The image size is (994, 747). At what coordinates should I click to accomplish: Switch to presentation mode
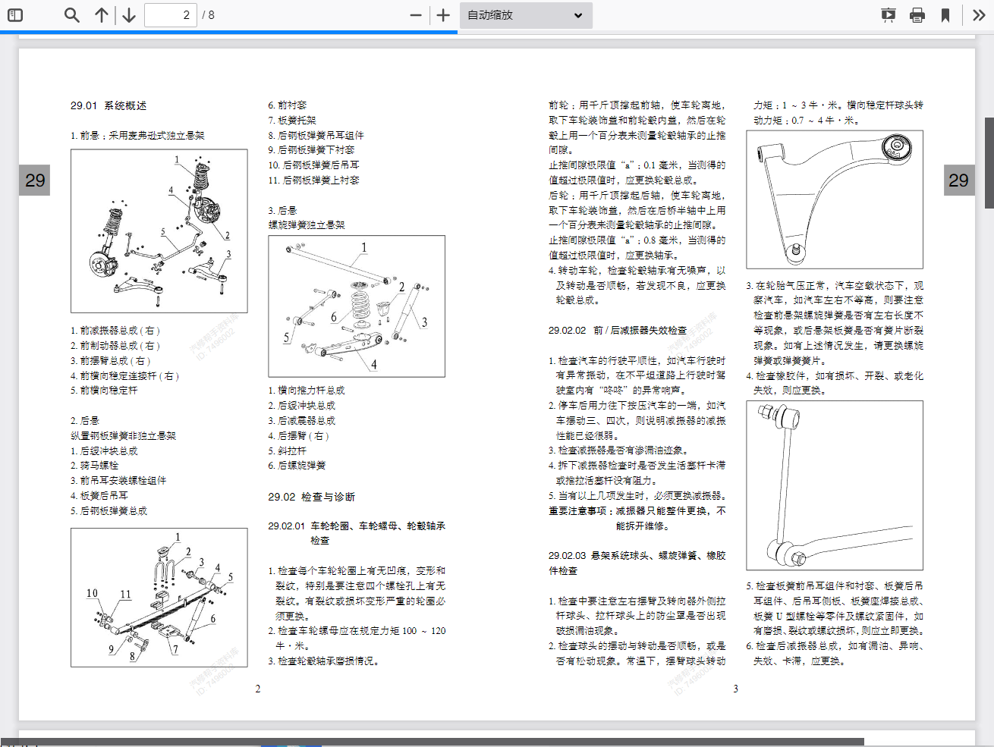(x=889, y=15)
